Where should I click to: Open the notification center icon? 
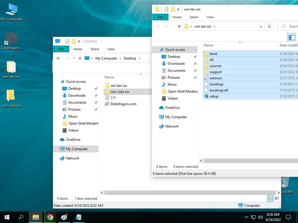tap(288, 217)
